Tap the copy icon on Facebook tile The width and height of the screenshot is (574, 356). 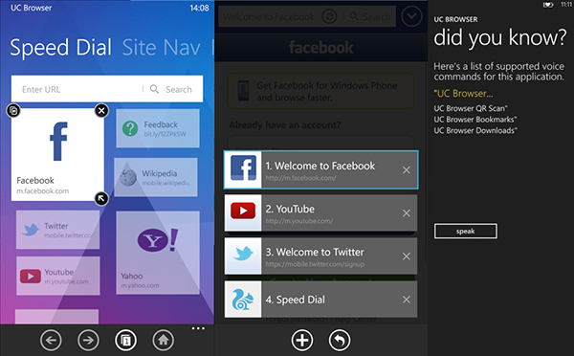(x=13, y=111)
